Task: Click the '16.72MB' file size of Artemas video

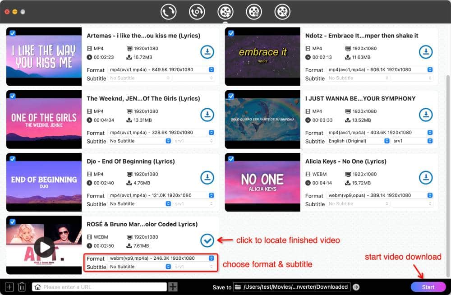Action: click(143, 57)
